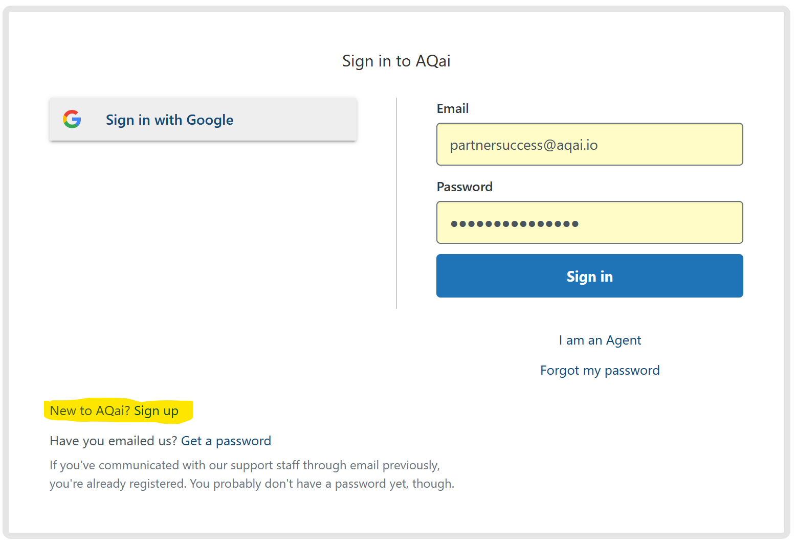Open the Get a password link
This screenshot has height=547, width=796.
click(226, 441)
